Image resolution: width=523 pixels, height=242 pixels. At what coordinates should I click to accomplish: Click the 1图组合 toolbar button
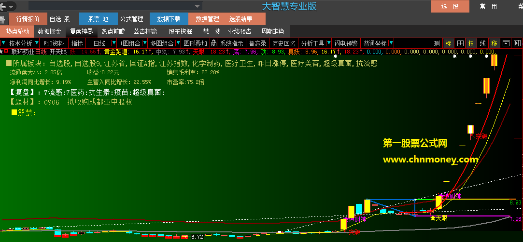point(130,43)
